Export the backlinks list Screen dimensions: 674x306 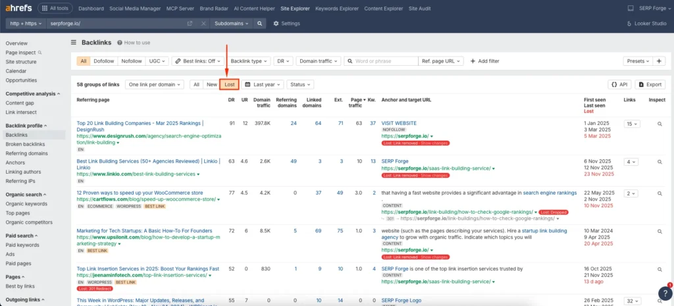(x=650, y=85)
